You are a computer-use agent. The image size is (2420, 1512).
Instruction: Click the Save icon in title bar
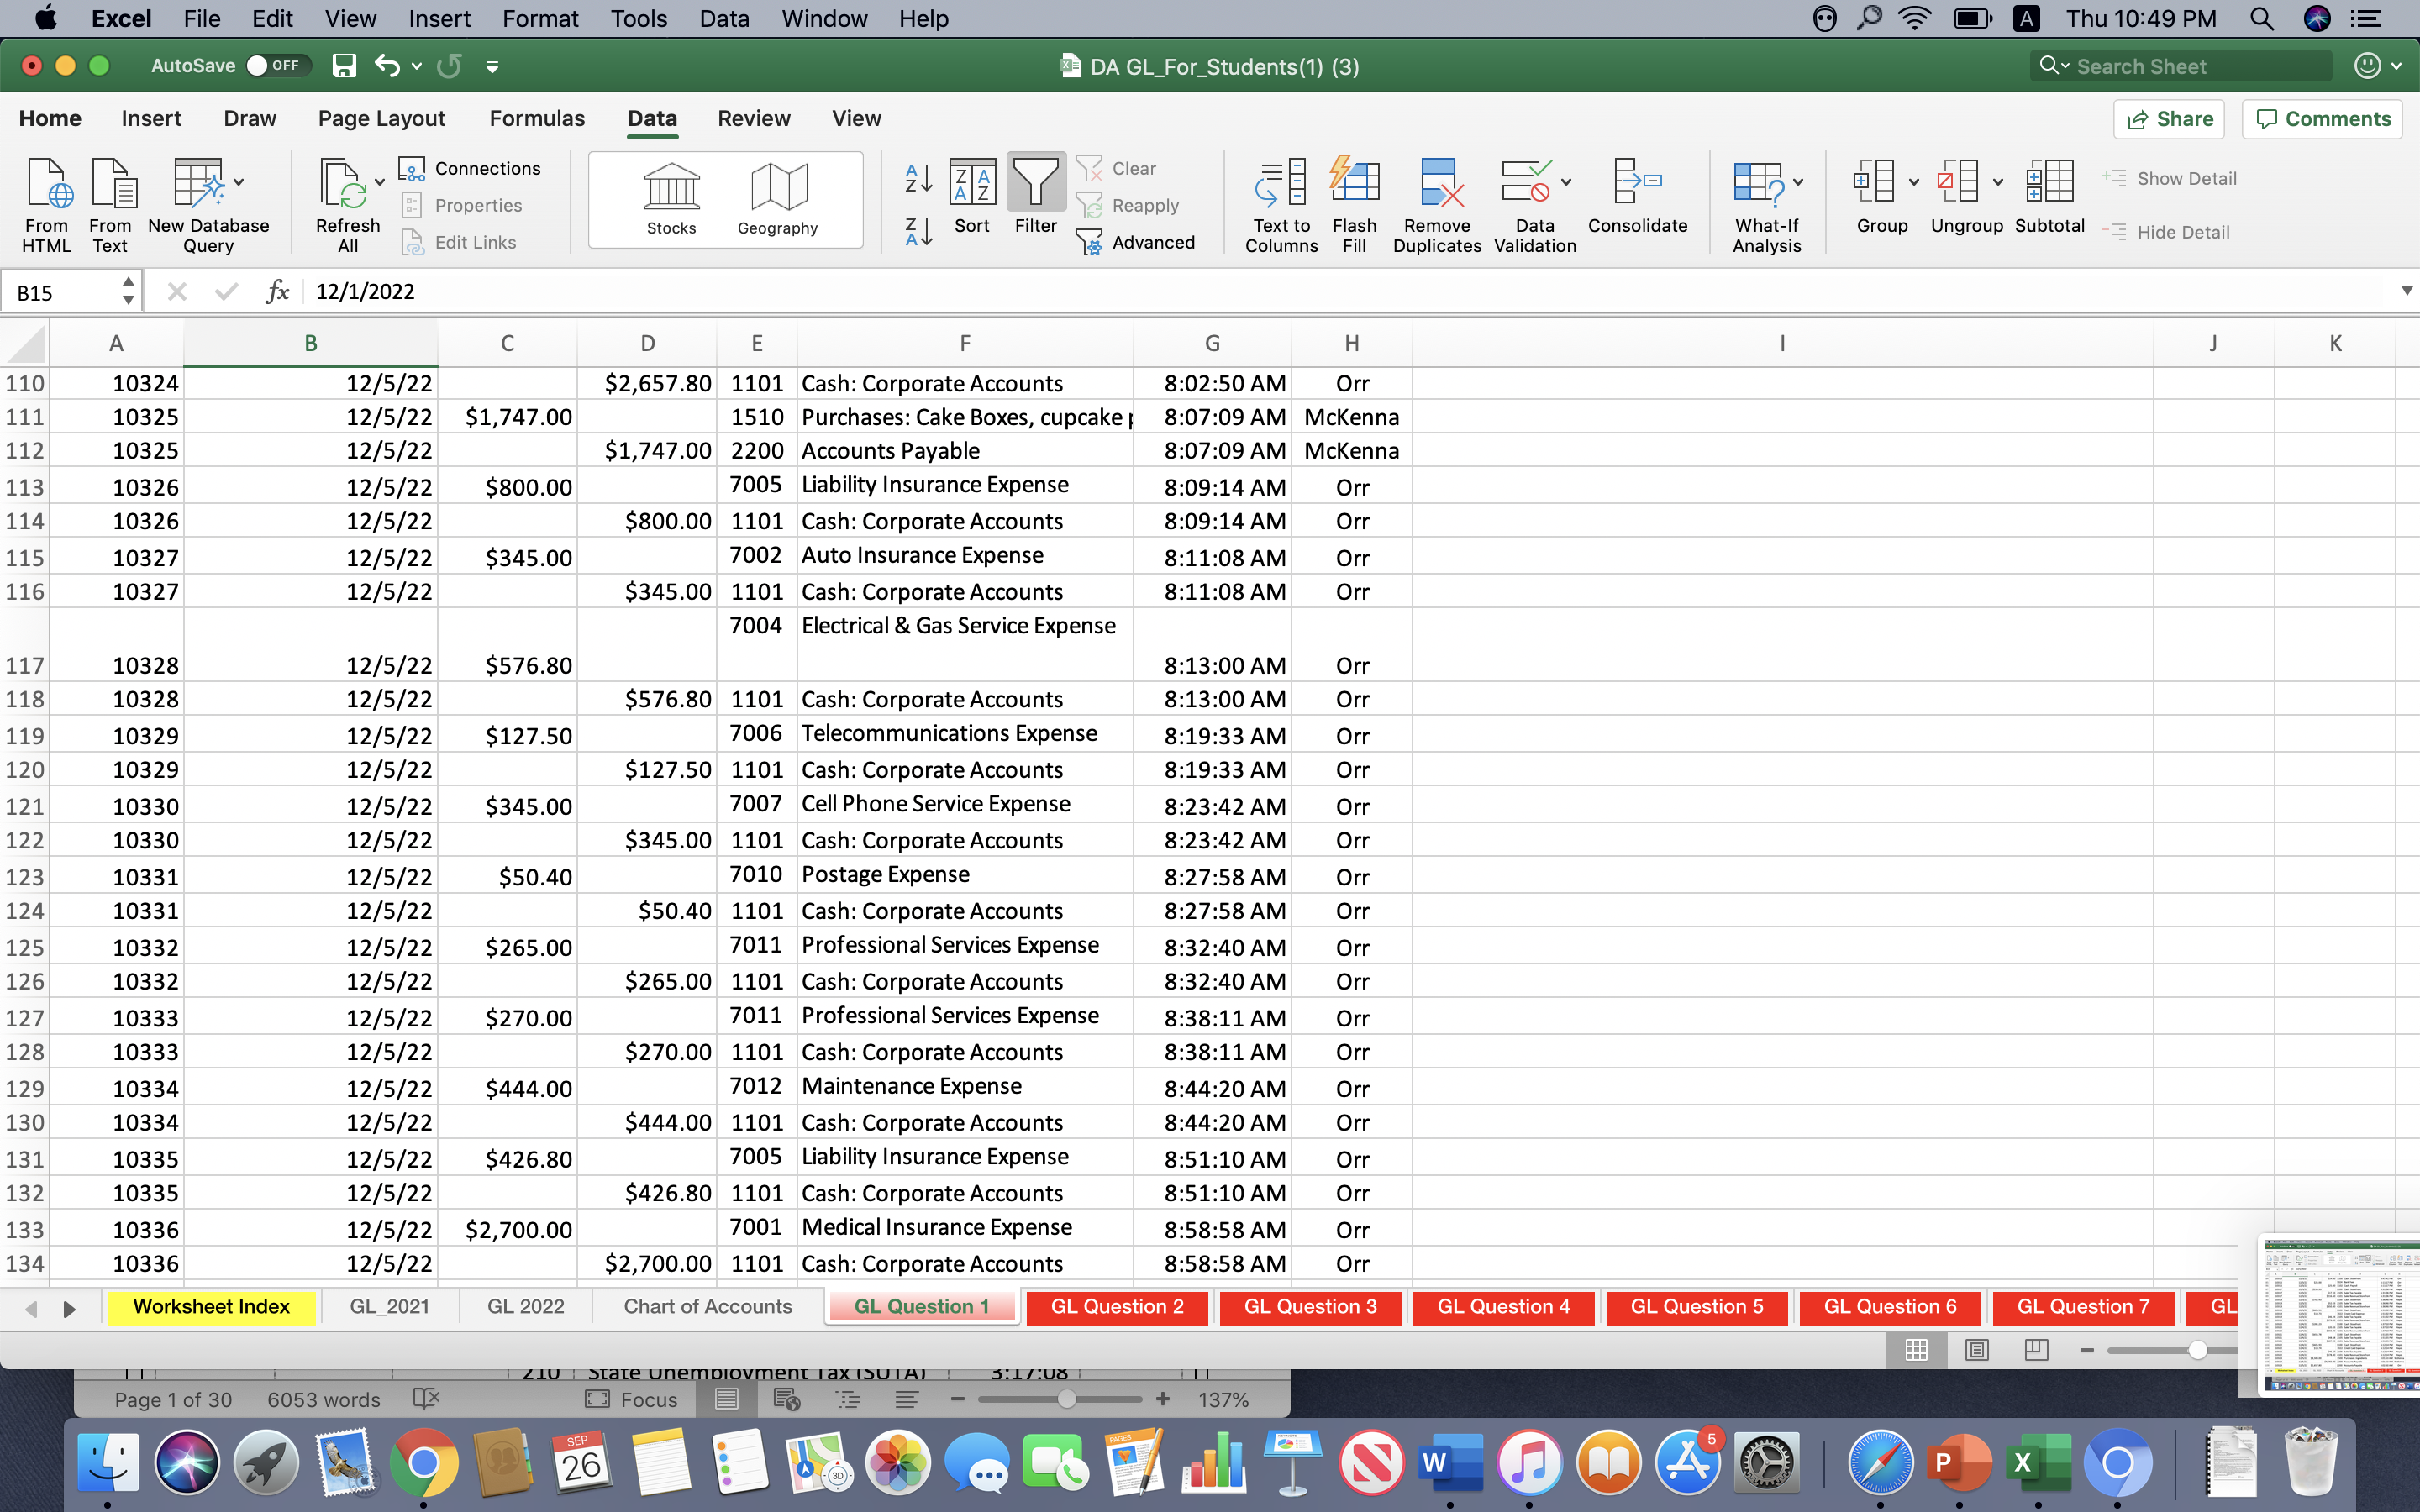(x=344, y=66)
